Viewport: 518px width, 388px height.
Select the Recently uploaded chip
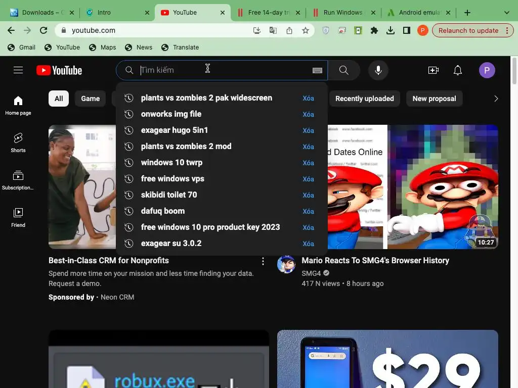364,99
